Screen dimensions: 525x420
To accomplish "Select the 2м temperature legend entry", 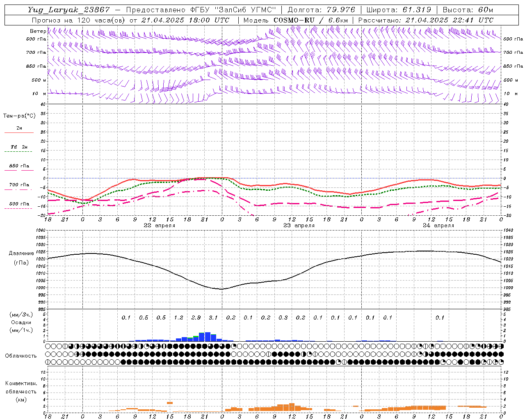I will (19, 128).
